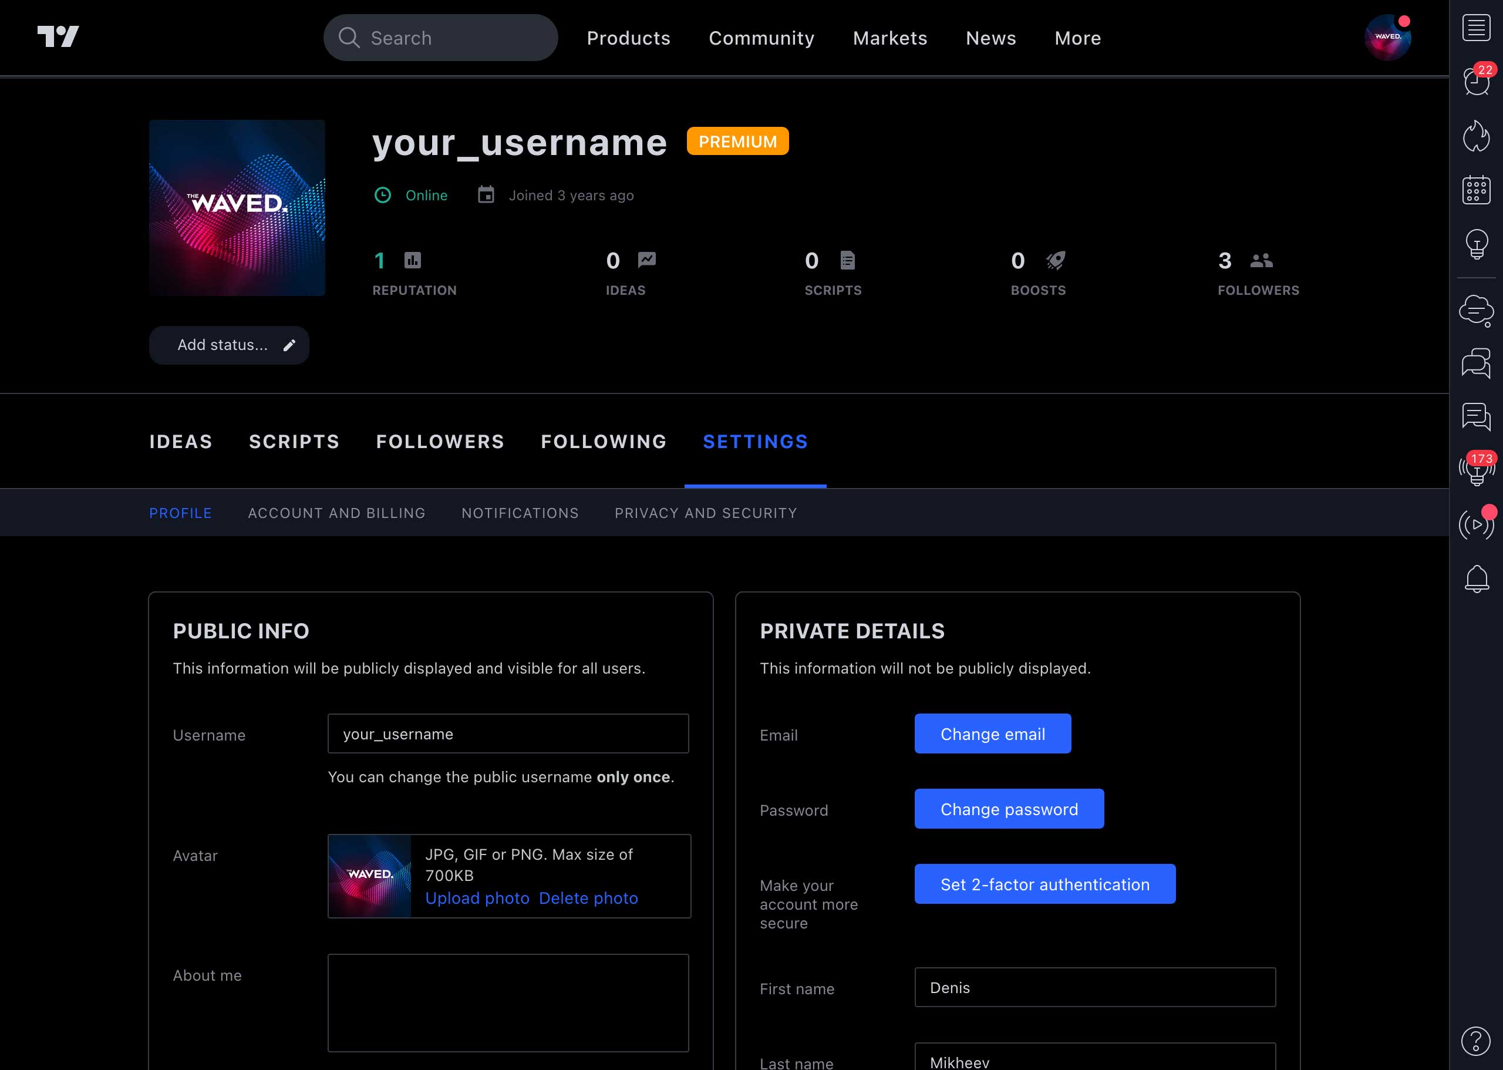Switch to the Following tab
Image resolution: width=1503 pixels, height=1070 pixels.
[604, 442]
